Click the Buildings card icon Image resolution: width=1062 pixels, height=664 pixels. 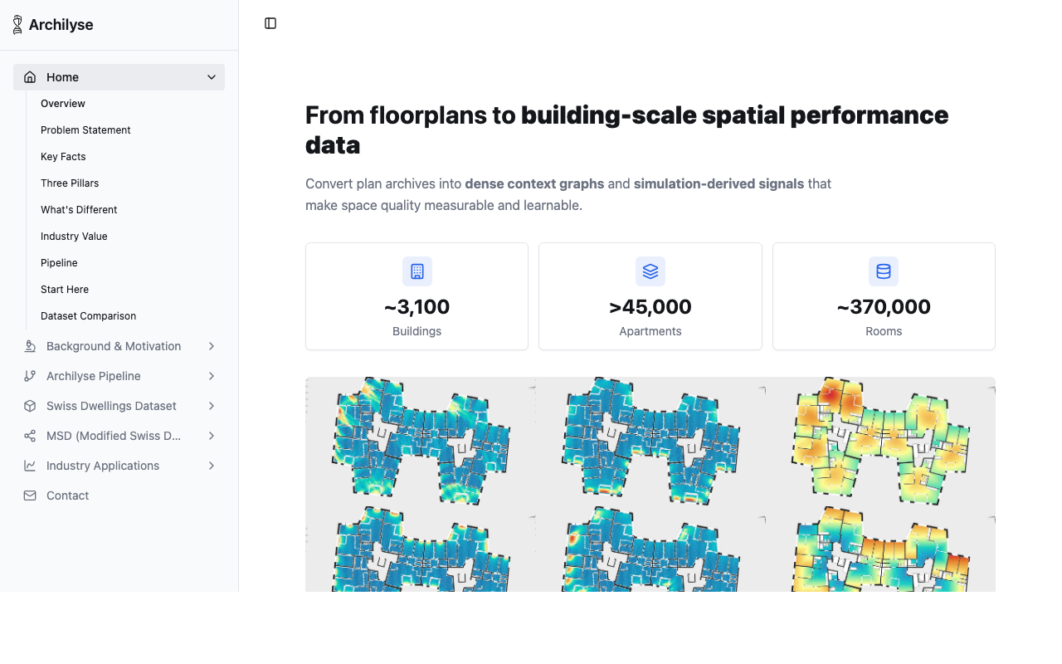point(417,271)
